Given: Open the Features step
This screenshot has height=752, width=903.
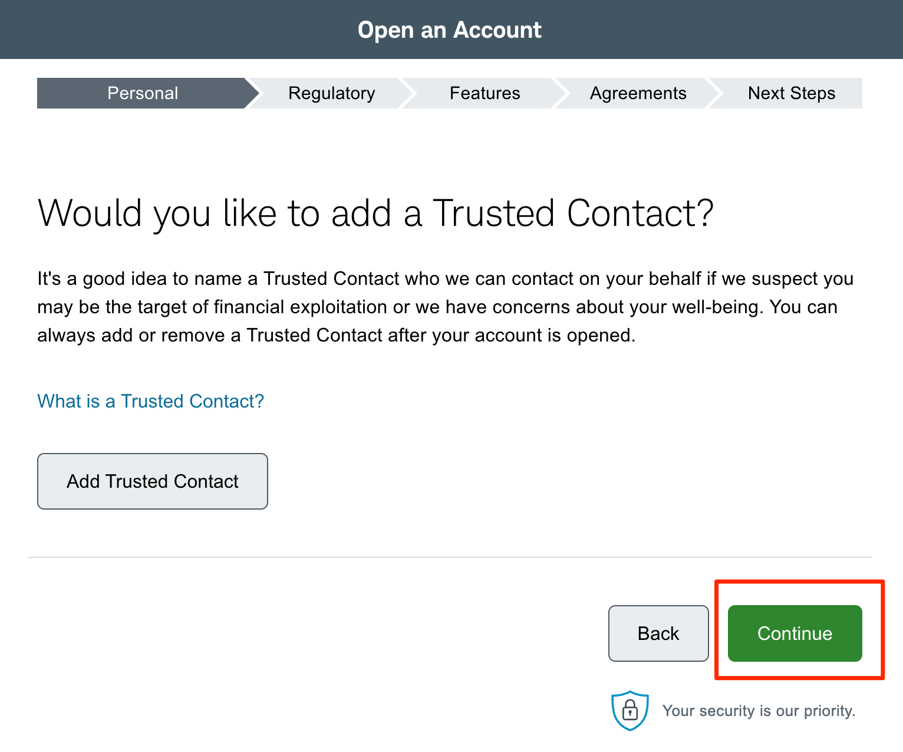Looking at the screenshot, I should pyautogui.click(x=485, y=93).
